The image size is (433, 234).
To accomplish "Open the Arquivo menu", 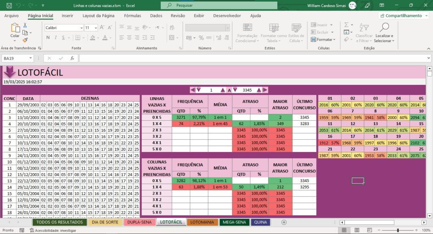I will pyautogui.click(x=11, y=16).
